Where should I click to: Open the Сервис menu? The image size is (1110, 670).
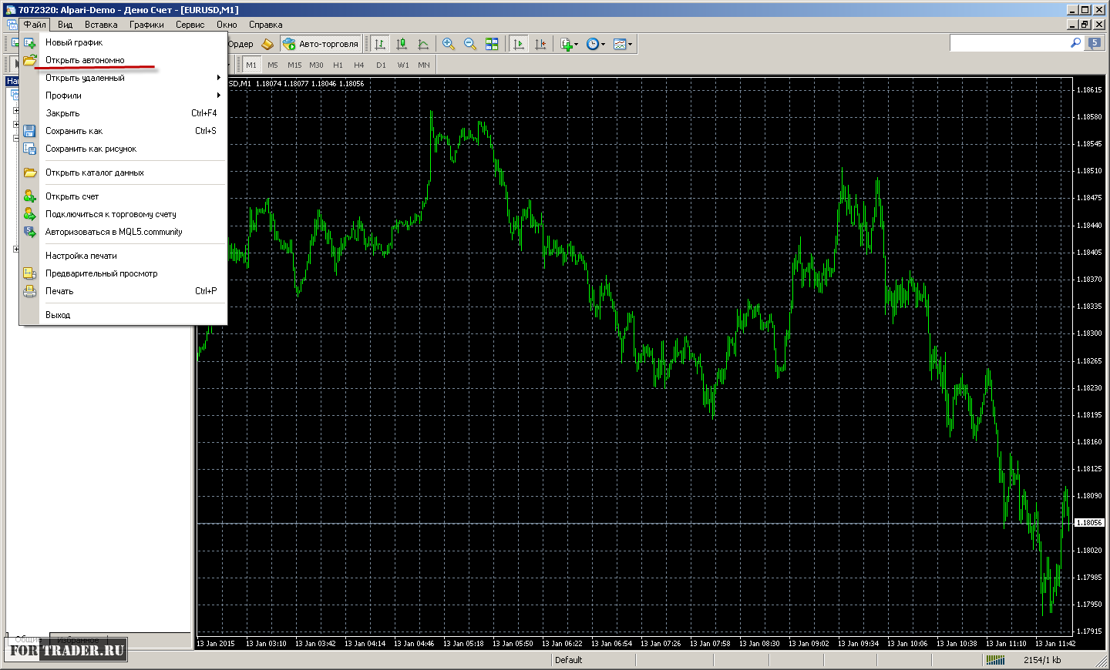190,25
